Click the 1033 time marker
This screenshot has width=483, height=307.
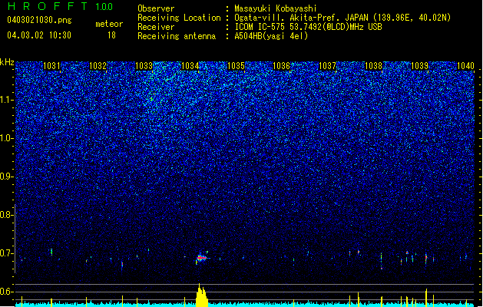144,66
